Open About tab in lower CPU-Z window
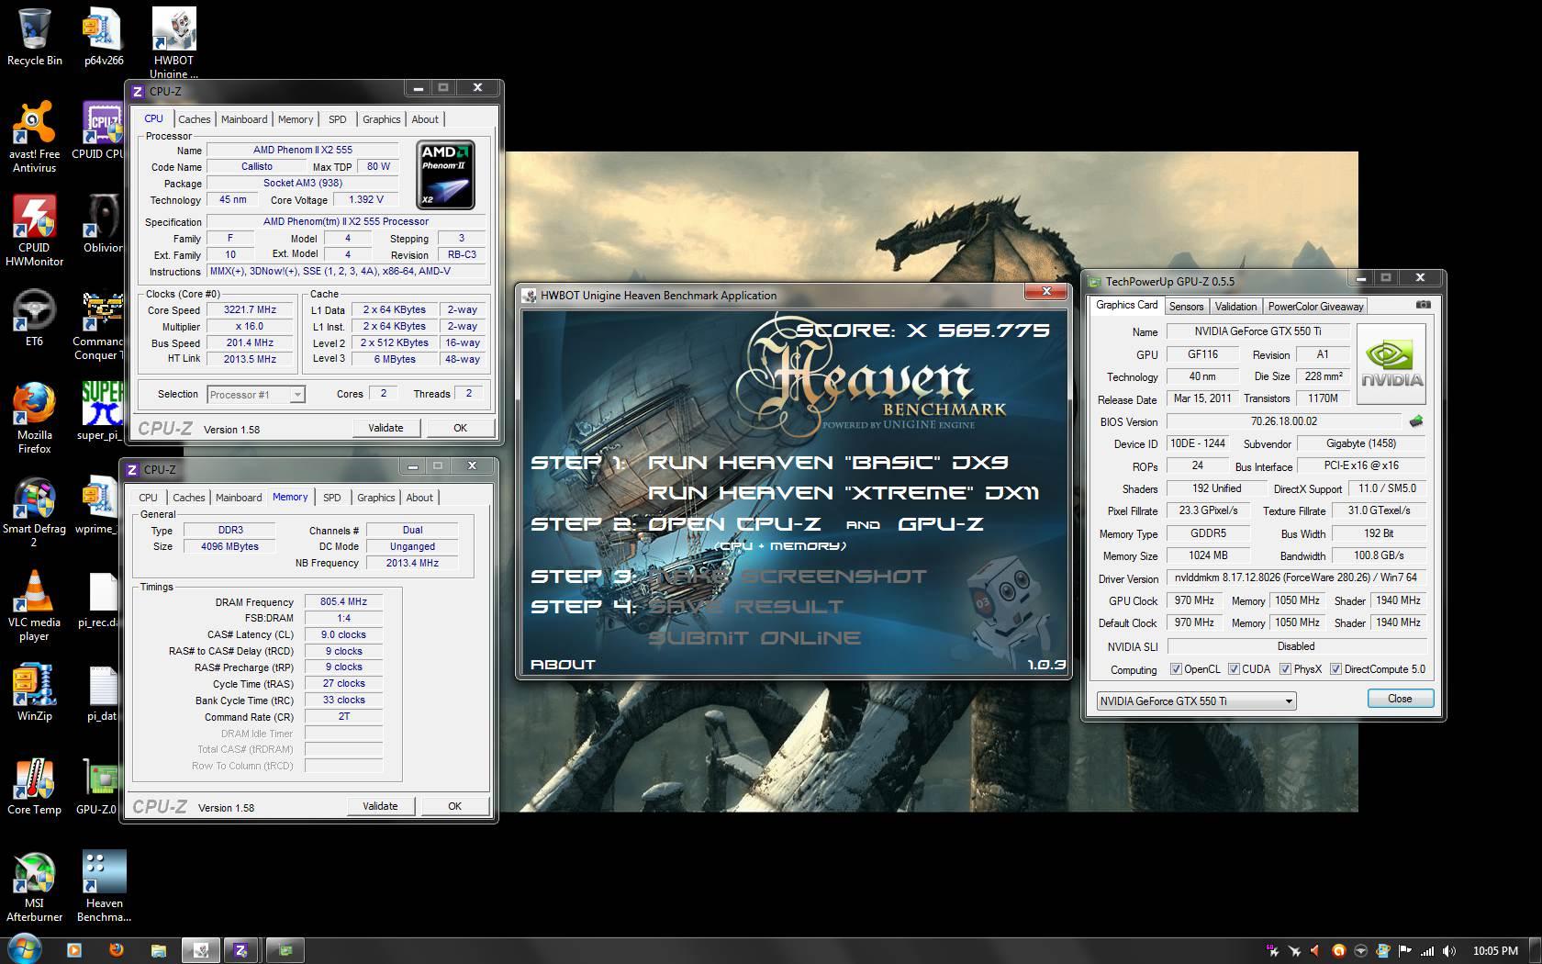The image size is (1542, 964). pos(419,498)
